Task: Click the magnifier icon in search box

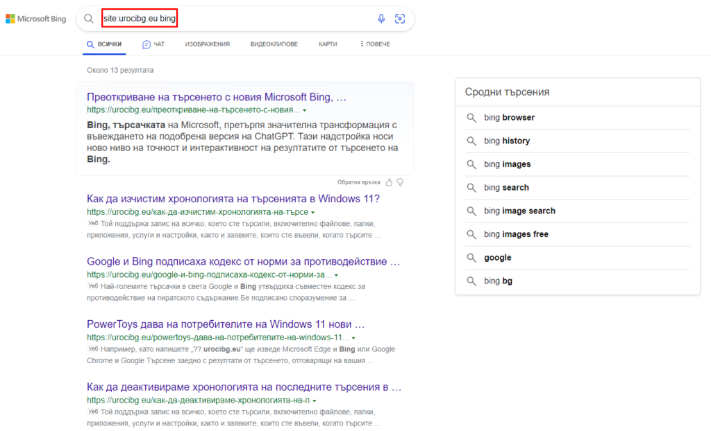Action: click(x=89, y=19)
